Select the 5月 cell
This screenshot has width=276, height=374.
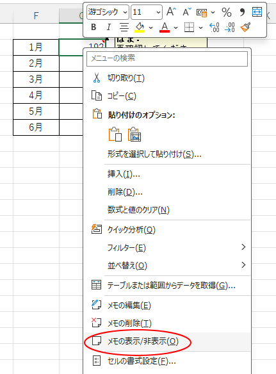pos(36,111)
